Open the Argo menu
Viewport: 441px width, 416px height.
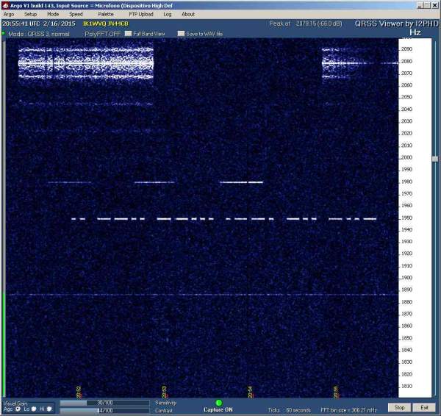coord(9,14)
